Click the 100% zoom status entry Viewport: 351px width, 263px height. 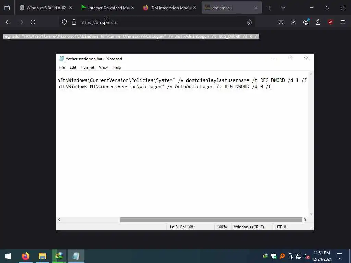[222, 227]
